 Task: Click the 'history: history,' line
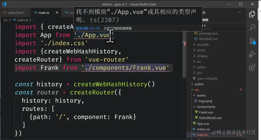pos(53,101)
